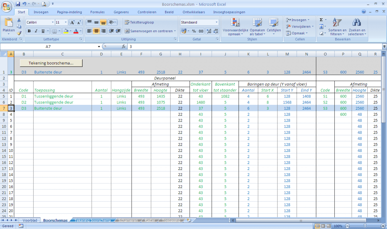This screenshot has height=229, width=387.
Task: Insert function with the fx button
Action: click(124, 47)
